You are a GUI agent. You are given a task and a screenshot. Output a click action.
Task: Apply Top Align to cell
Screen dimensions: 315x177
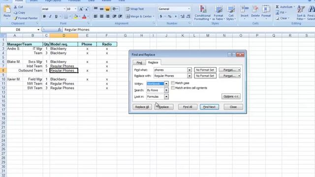pyautogui.click(x=96, y=9)
